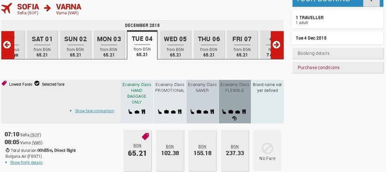
Task: Click the Selected fare checkmark legend icon
Action: (37, 84)
